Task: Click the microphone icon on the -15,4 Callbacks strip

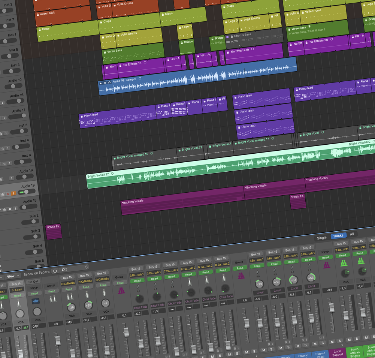Action: (104, 292)
